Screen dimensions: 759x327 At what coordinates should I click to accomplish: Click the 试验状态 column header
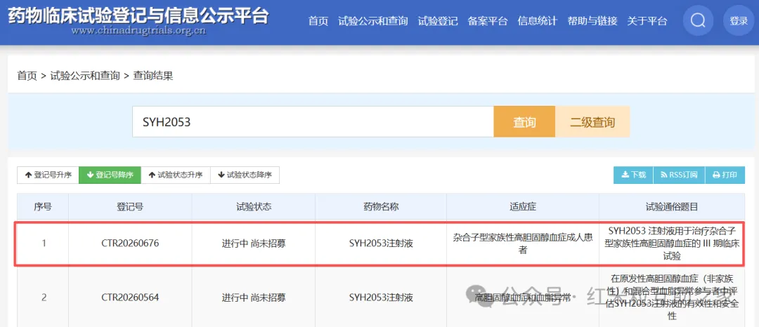point(254,207)
